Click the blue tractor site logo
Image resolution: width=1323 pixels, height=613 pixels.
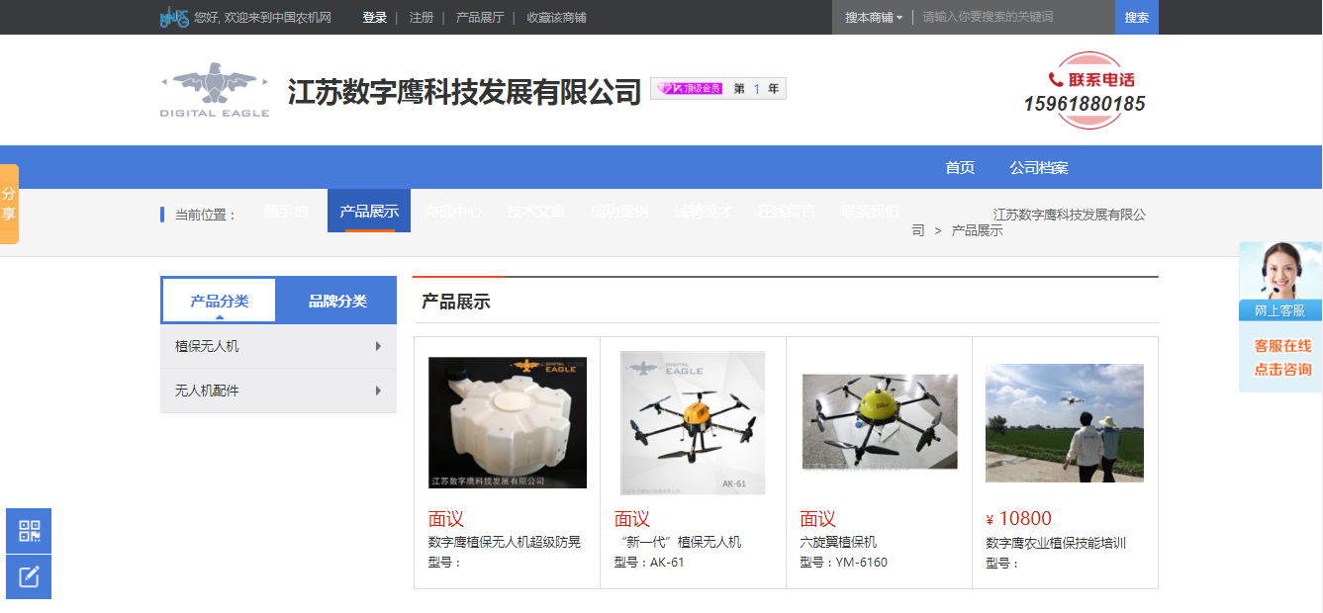[x=174, y=17]
